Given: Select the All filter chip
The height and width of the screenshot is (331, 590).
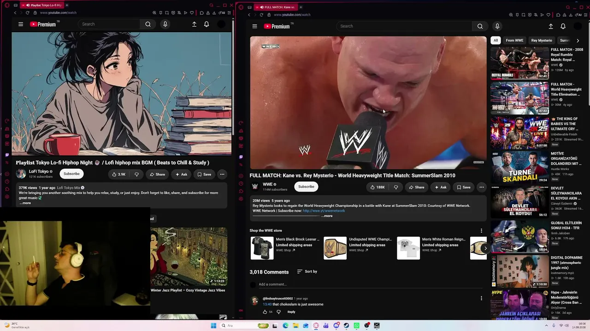Looking at the screenshot, I should point(496,40).
